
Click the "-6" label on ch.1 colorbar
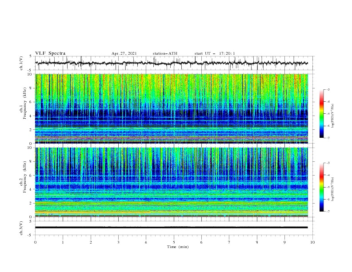328,126
